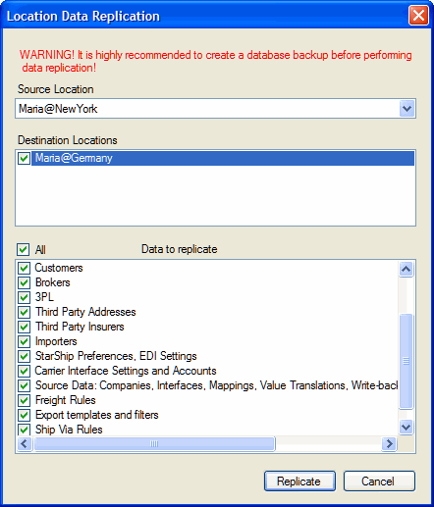Select the Freight Rules list item text
The image size is (434, 507).
(66, 400)
